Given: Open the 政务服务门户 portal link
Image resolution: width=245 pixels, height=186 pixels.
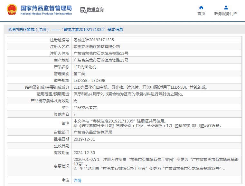Looking at the screenshot, I should pos(226,14).
